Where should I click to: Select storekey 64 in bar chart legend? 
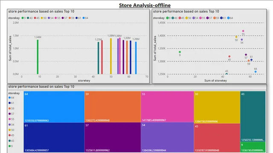[x=85, y=18]
